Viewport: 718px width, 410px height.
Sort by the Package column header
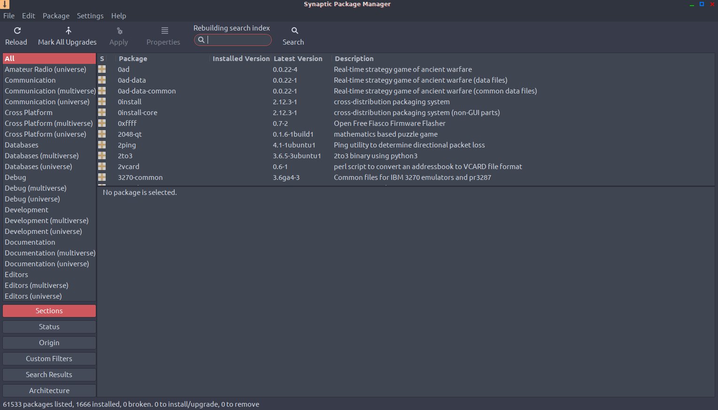(x=133, y=59)
